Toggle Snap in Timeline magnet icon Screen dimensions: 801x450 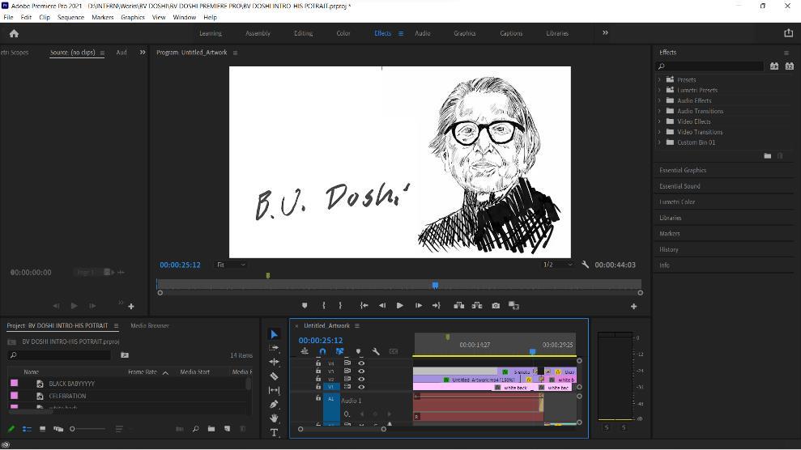pyautogui.click(x=322, y=351)
